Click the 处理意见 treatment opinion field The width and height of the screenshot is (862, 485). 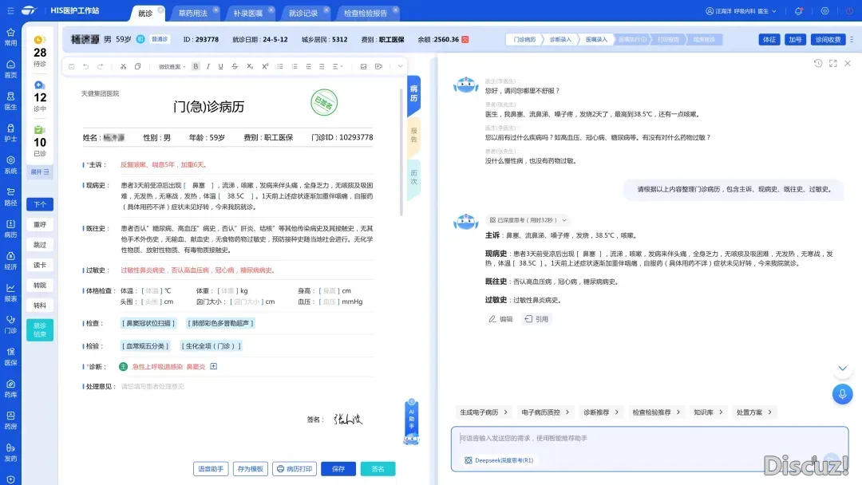pos(247,387)
